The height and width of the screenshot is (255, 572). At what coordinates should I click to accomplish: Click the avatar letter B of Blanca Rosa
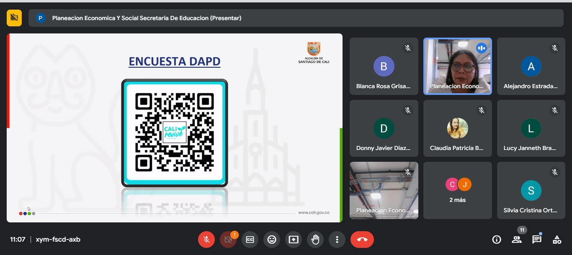tap(384, 66)
